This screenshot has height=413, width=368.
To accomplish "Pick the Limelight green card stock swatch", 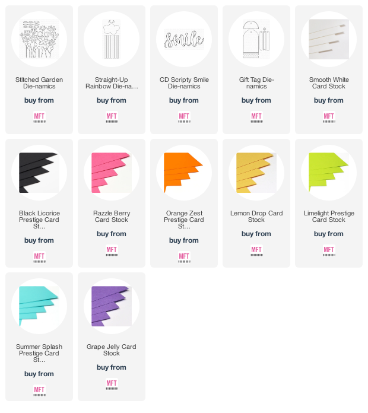I will [x=329, y=173].
